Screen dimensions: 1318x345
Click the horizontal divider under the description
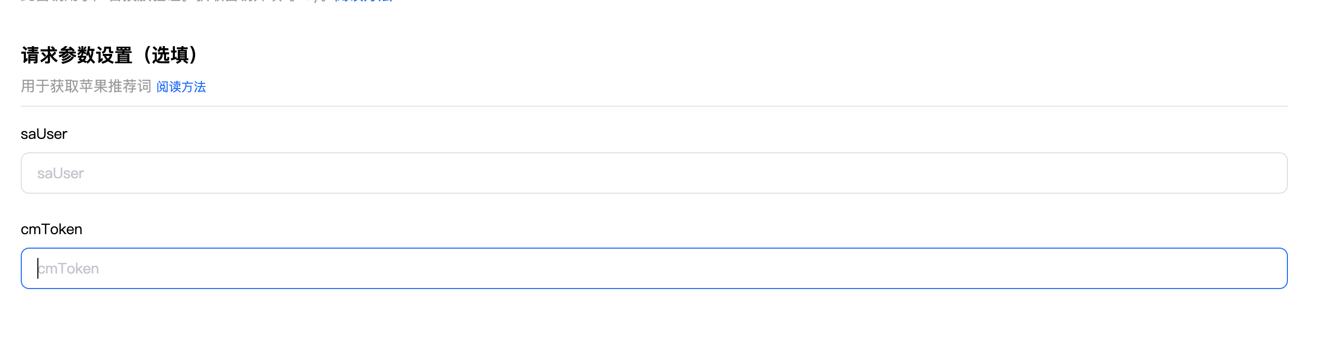coord(654,106)
